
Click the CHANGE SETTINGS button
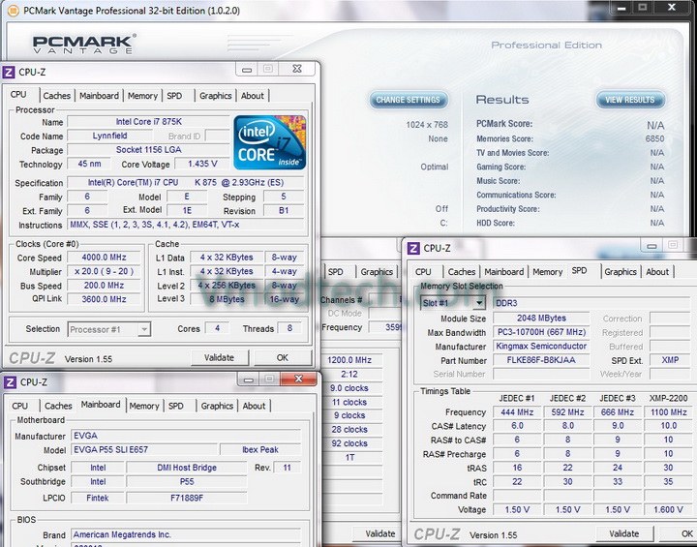tap(409, 100)
